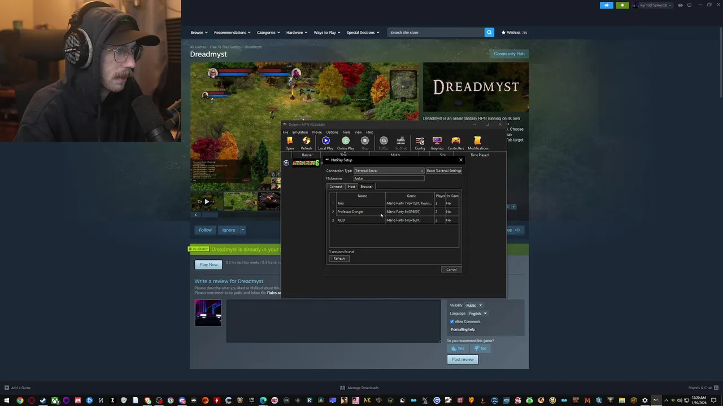This screenshot has width=723, height=406.
Task: Open Online Play in Dolphin toolbar
Action: point(346,143)
